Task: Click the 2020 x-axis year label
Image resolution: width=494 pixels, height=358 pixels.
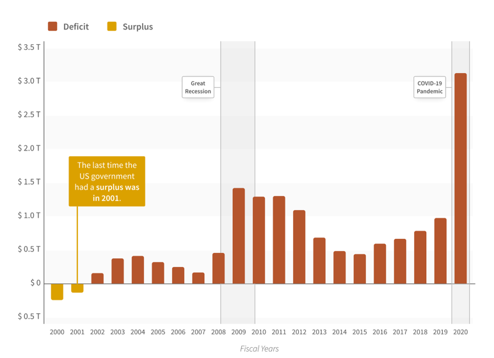Action: tap(460, 332)
